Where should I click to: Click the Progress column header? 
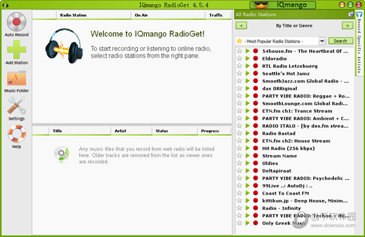[214, 131]
